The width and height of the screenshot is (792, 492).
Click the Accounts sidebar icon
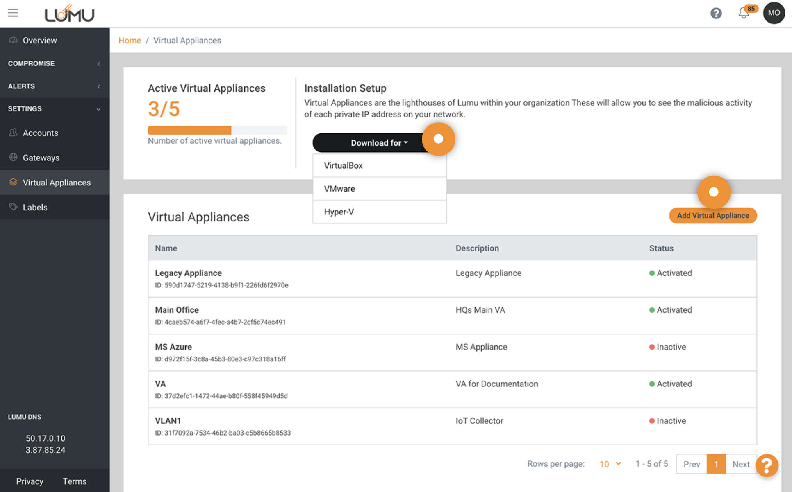(13, 133)
